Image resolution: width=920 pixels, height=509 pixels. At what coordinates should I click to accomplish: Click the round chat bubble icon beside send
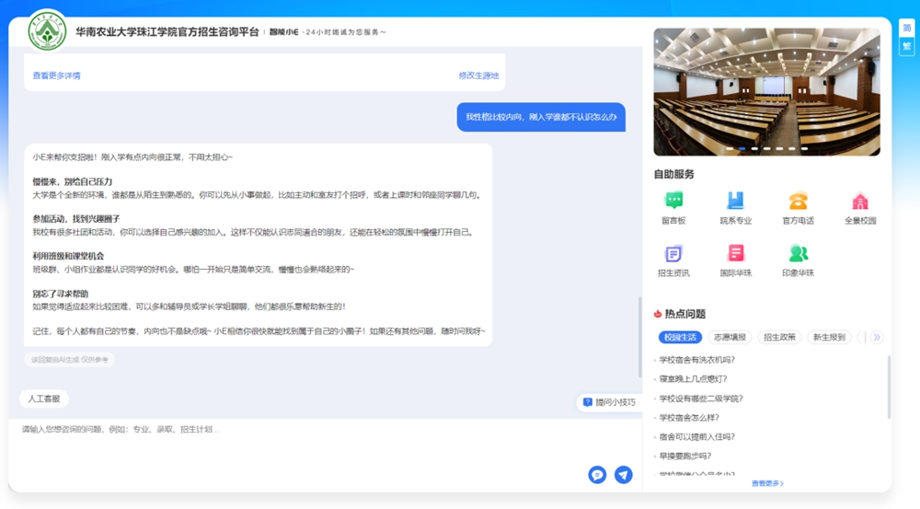[597, 475]
